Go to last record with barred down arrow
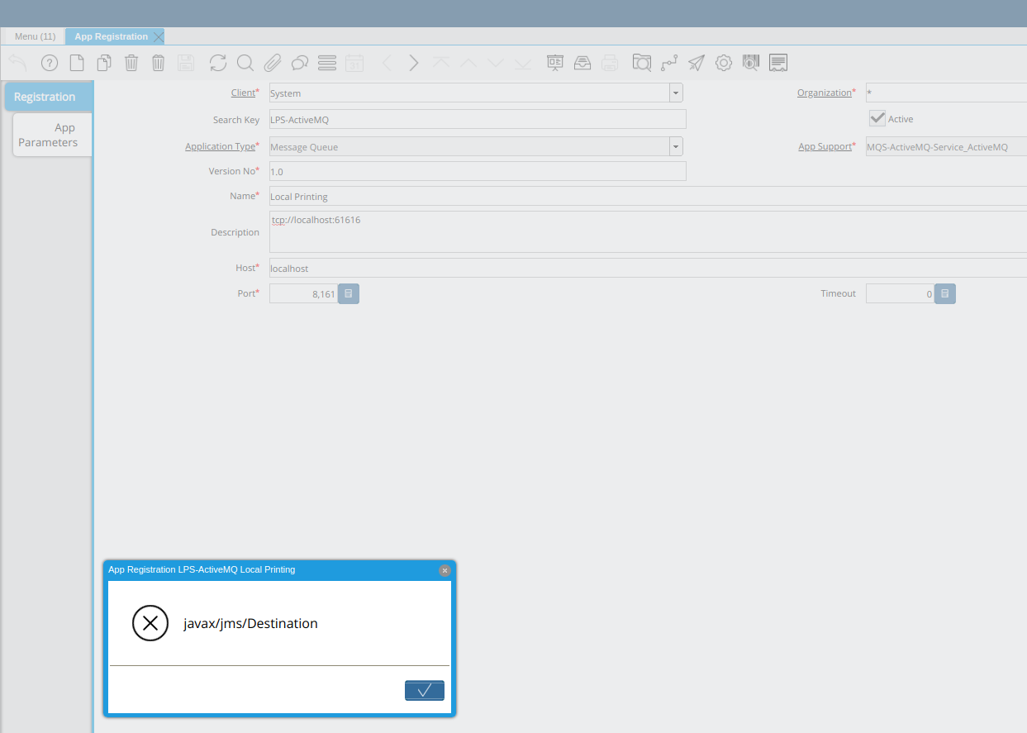The height and width of the screenshot is (733, 1027). tap(523, 63)
